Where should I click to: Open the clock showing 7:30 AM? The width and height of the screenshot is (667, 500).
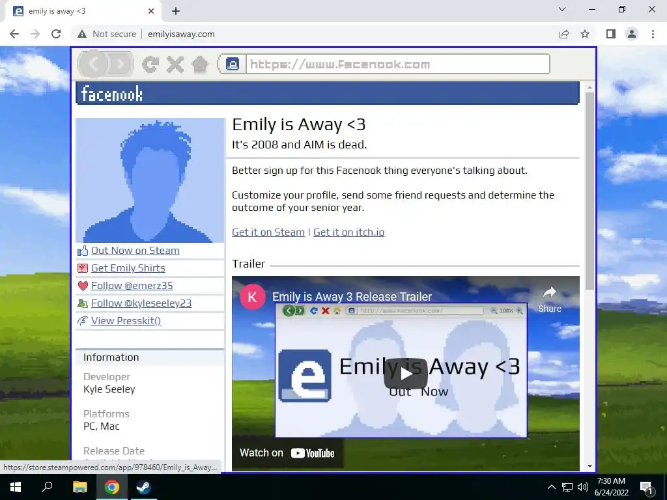pyautogui.click(x=611, y=487)
